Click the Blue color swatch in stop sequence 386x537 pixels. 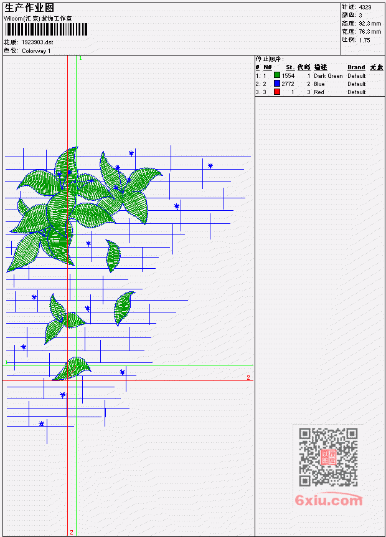[x=277, y=83]
